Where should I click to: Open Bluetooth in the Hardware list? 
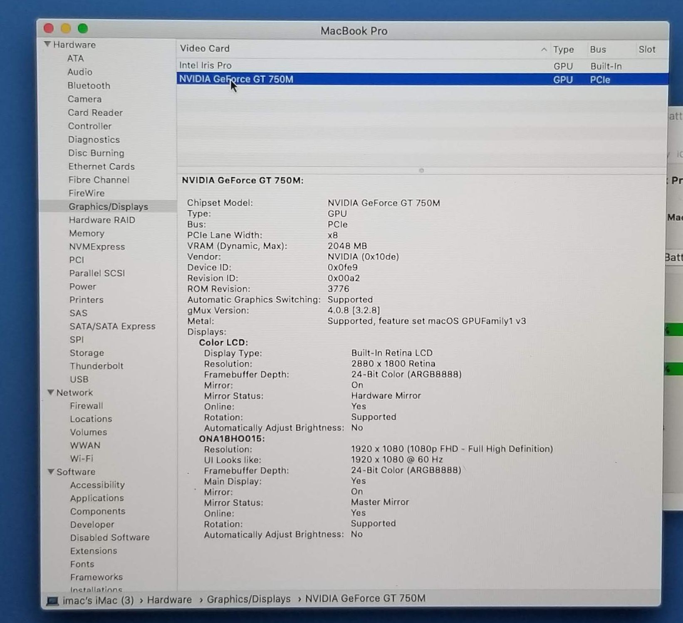[89, 86]
